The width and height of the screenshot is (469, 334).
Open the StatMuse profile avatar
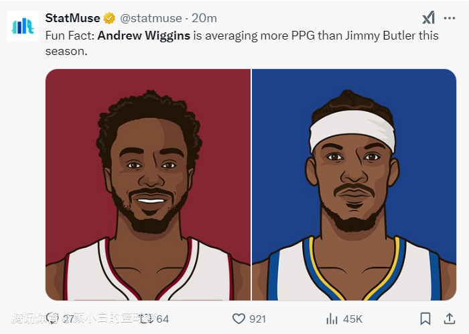23,25
